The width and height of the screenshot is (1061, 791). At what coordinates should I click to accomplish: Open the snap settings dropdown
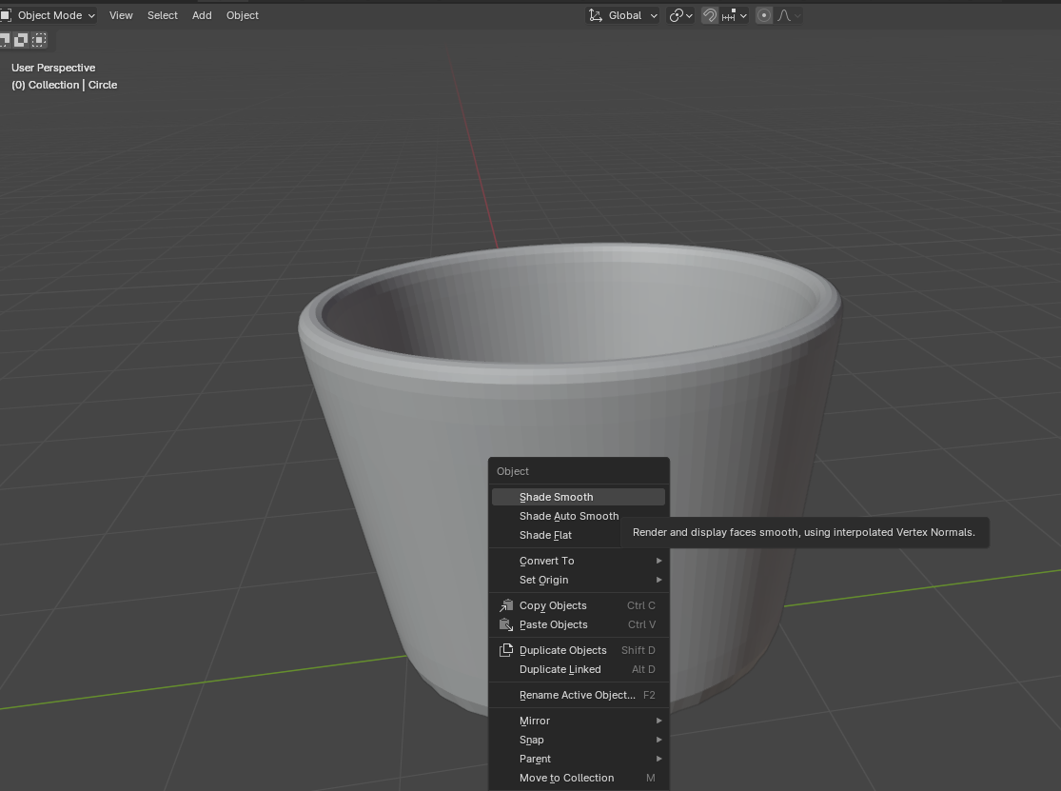tap(735, 15)
